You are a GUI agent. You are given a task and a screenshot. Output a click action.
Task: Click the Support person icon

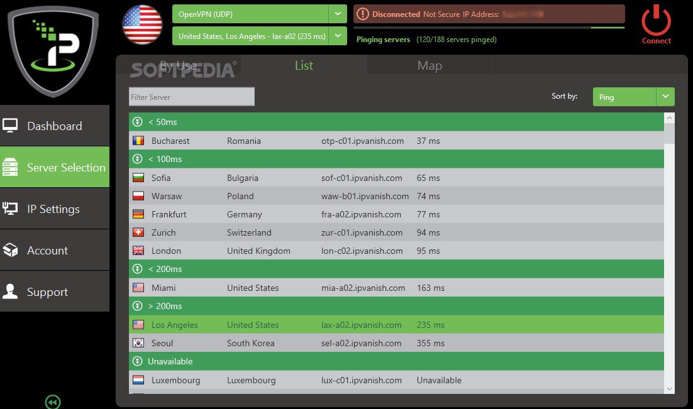(10, 292)
